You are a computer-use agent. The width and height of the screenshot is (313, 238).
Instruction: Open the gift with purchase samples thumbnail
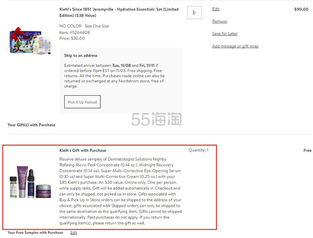31,182
